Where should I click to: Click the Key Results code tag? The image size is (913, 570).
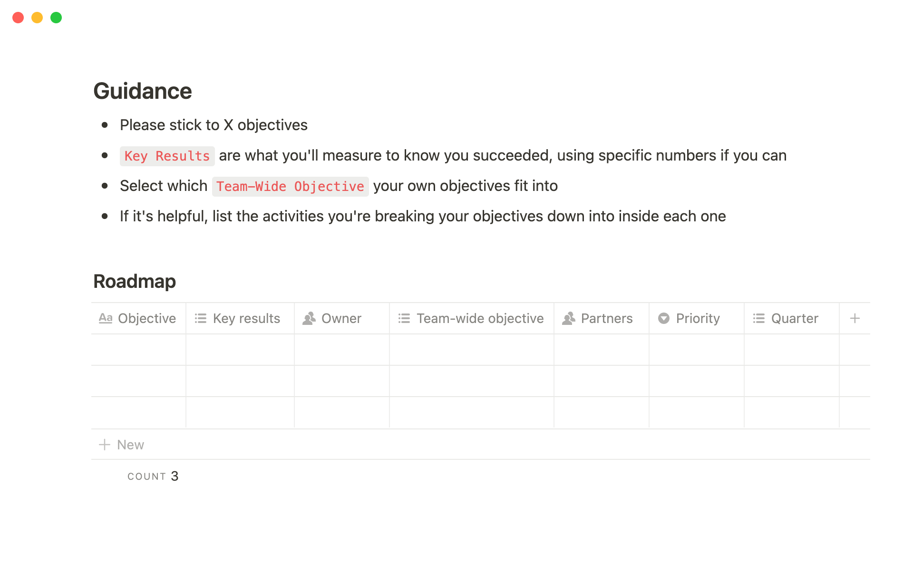[167, 156]
